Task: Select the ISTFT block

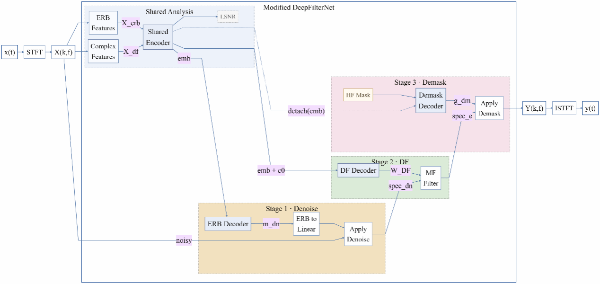Action: (x=564, y=108)
